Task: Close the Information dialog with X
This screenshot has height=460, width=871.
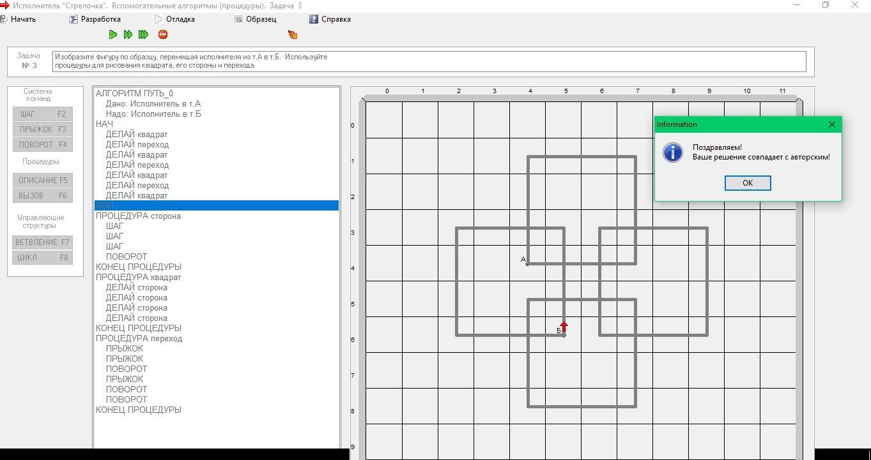Action: point(832,124)
